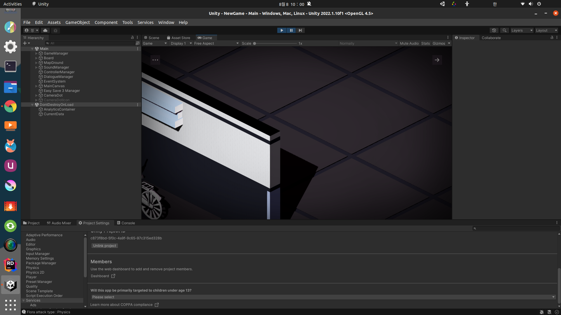Click the Pause button in toolbar
561x315 pixels.
pyautogui.click(x=291, y=30)
